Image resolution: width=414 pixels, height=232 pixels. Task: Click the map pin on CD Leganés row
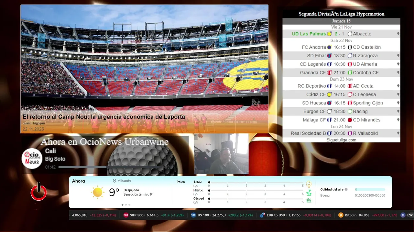(398, 64)
